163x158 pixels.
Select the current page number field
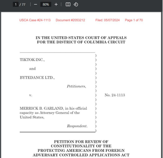coord(16,5)
